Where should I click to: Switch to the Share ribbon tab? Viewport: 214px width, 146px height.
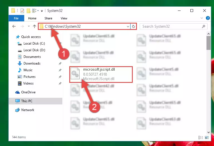point(48,18)
